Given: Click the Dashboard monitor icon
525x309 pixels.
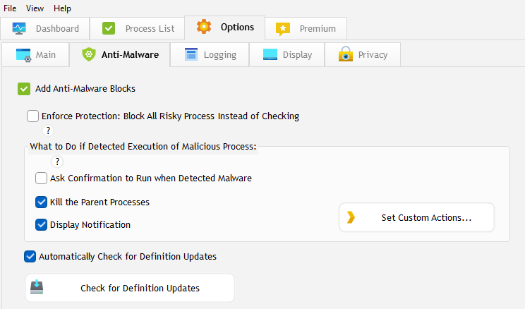Looking at the screenshot, I should click(x=19, y=28).
